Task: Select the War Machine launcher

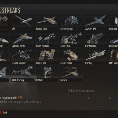Action: (x=95, y=40)
